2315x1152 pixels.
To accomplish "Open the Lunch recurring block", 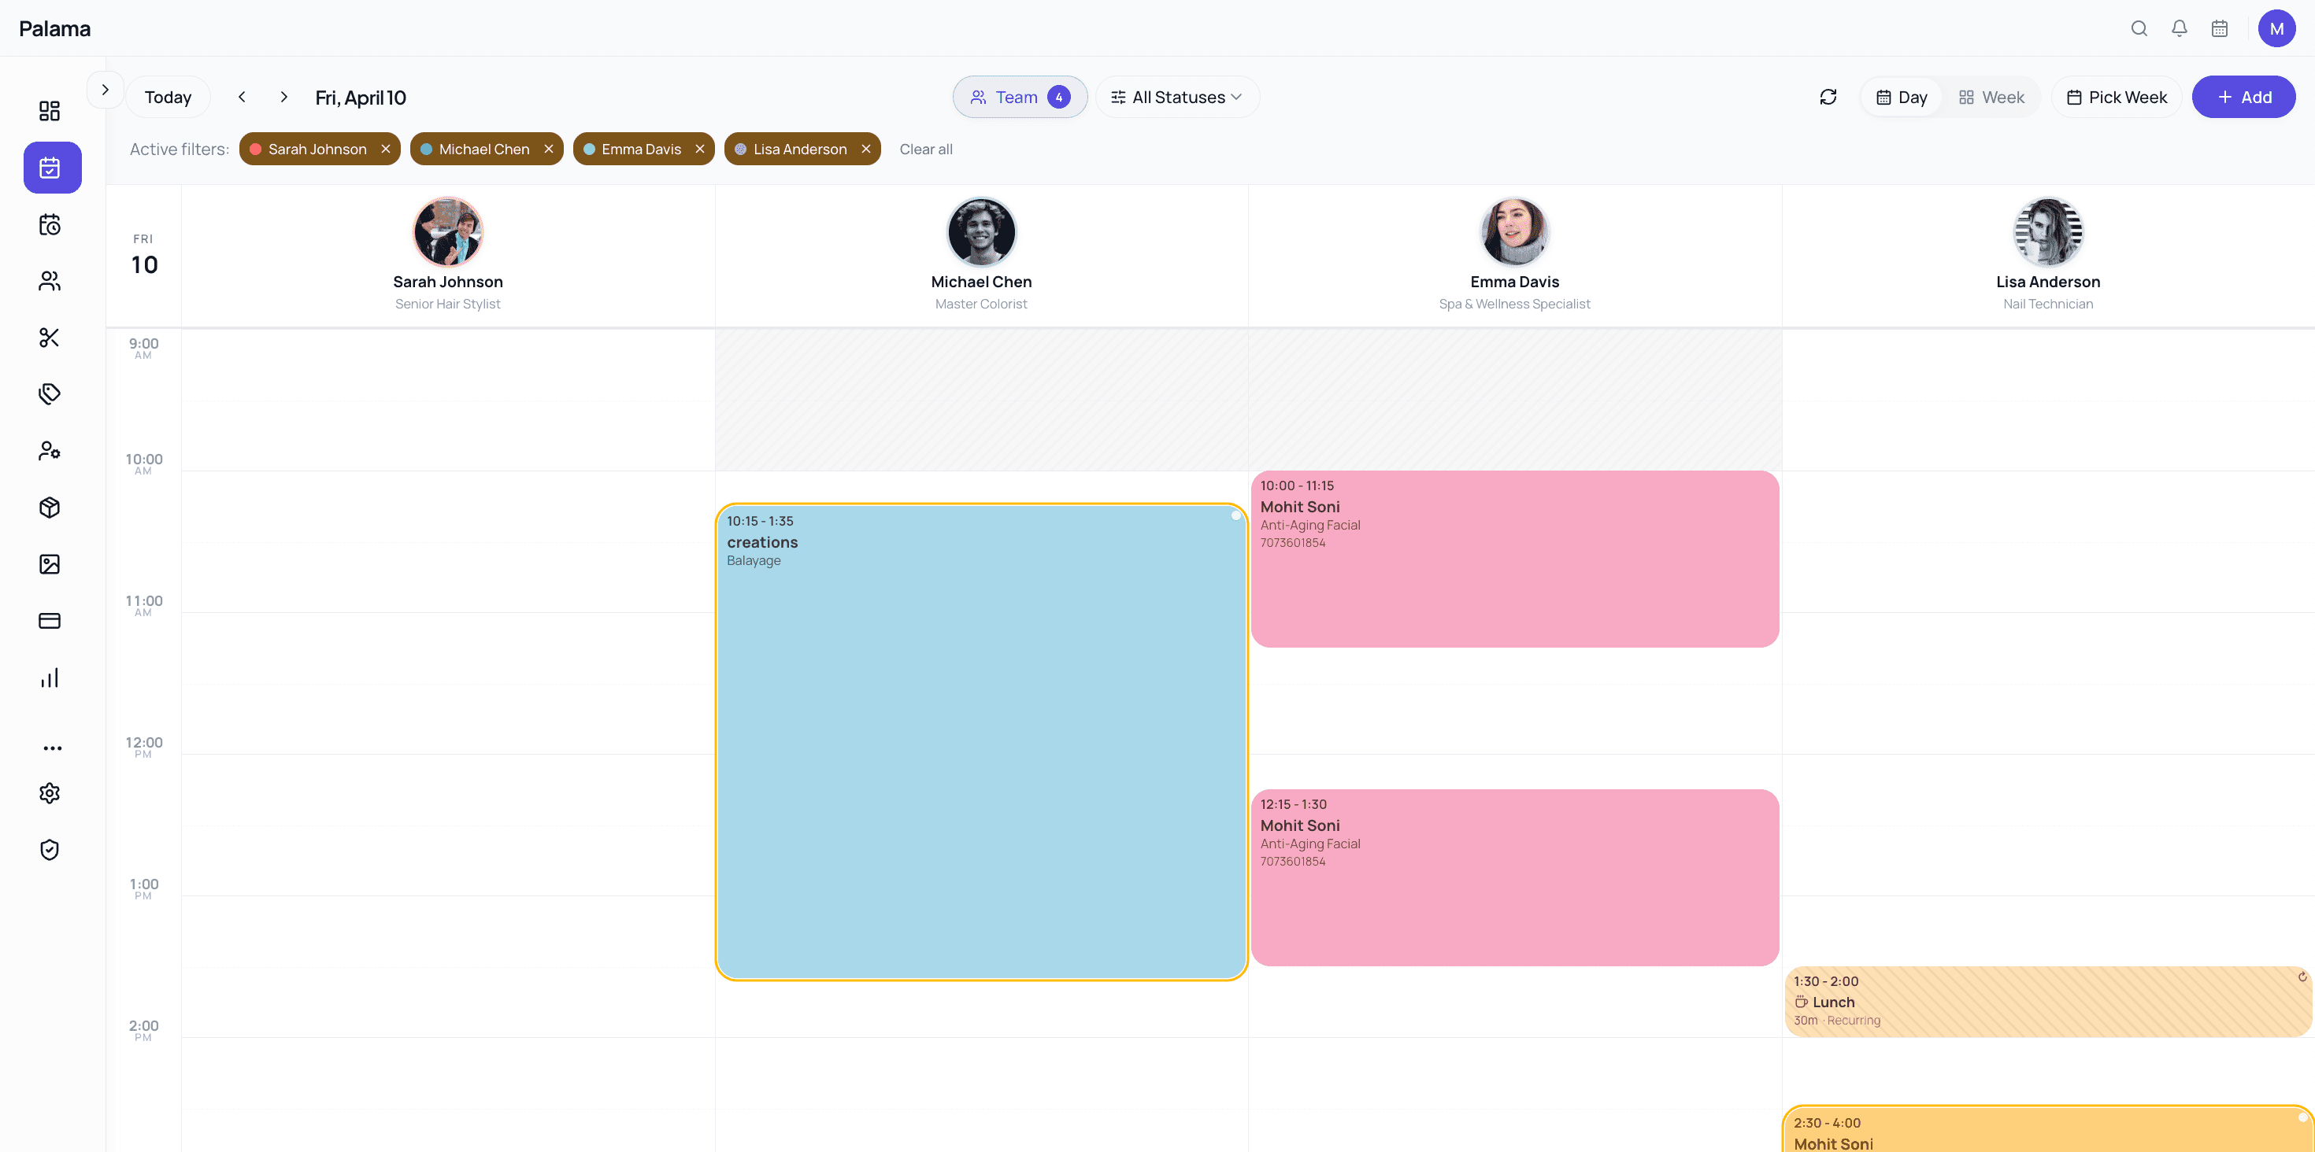I will coord(2048,1001).
